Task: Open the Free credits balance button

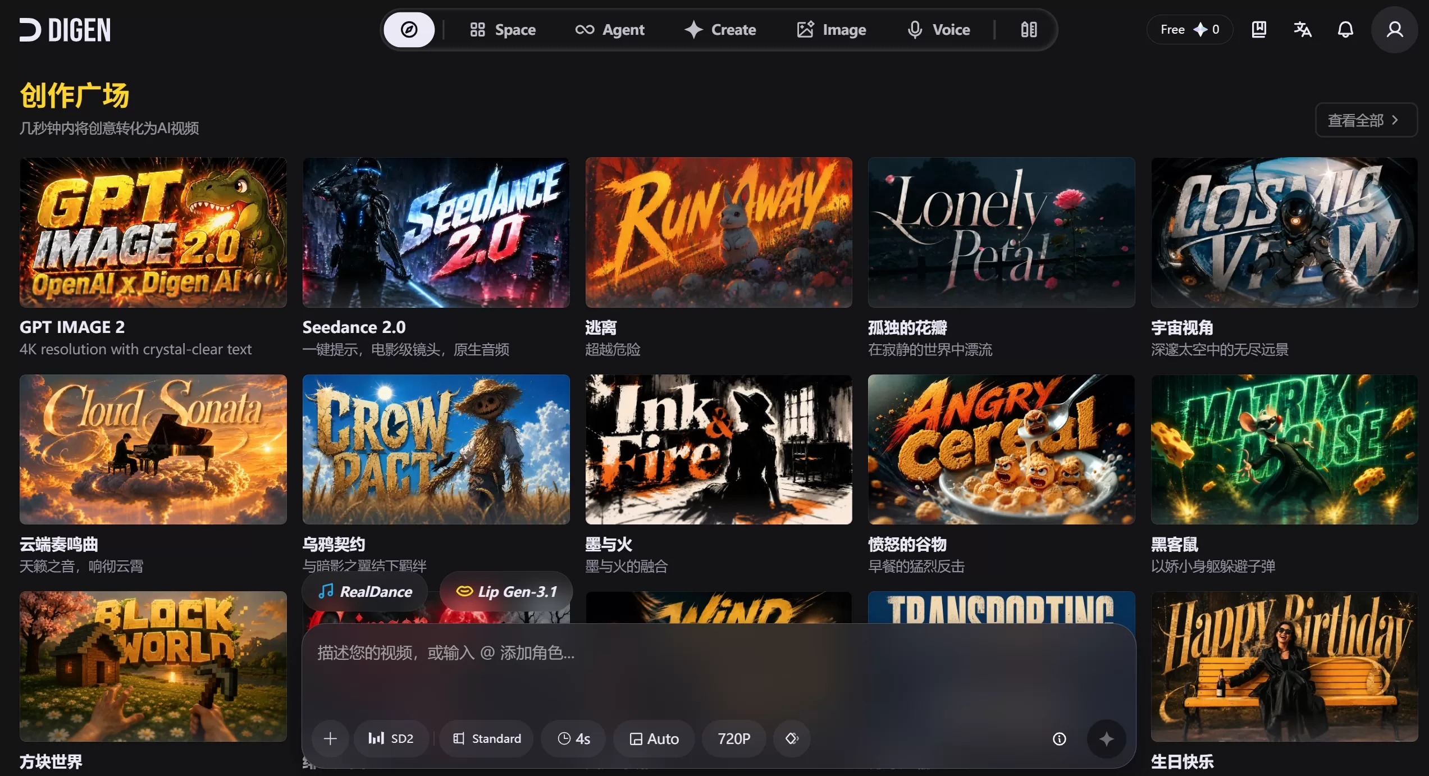Action: click(1190, 29)
